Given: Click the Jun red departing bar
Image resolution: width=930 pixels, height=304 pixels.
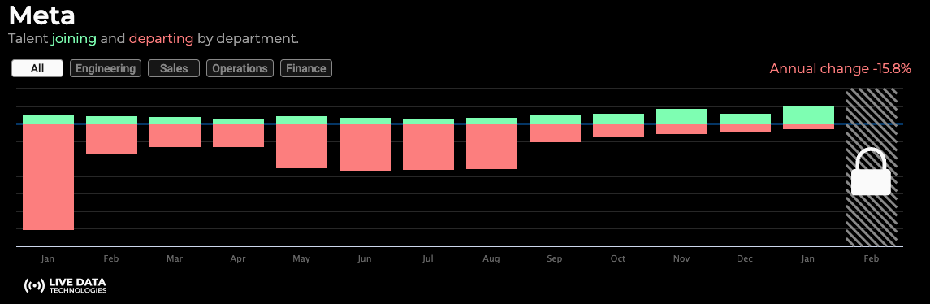Looking at the screenshot, I should [366, 147].
